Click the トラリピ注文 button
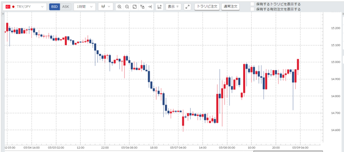The height and width of the screenshot is (152, 344). [207, 7]
